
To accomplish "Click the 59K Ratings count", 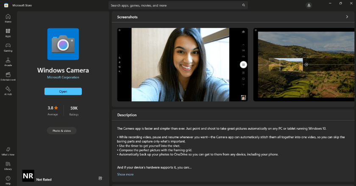I will coord(74,111).
